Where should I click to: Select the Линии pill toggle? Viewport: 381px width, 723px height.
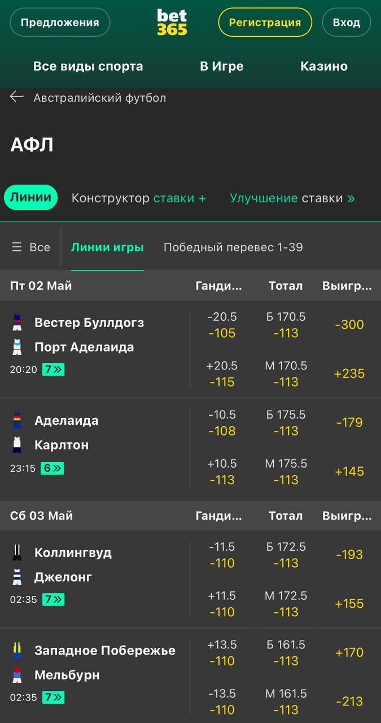point(31,198)
